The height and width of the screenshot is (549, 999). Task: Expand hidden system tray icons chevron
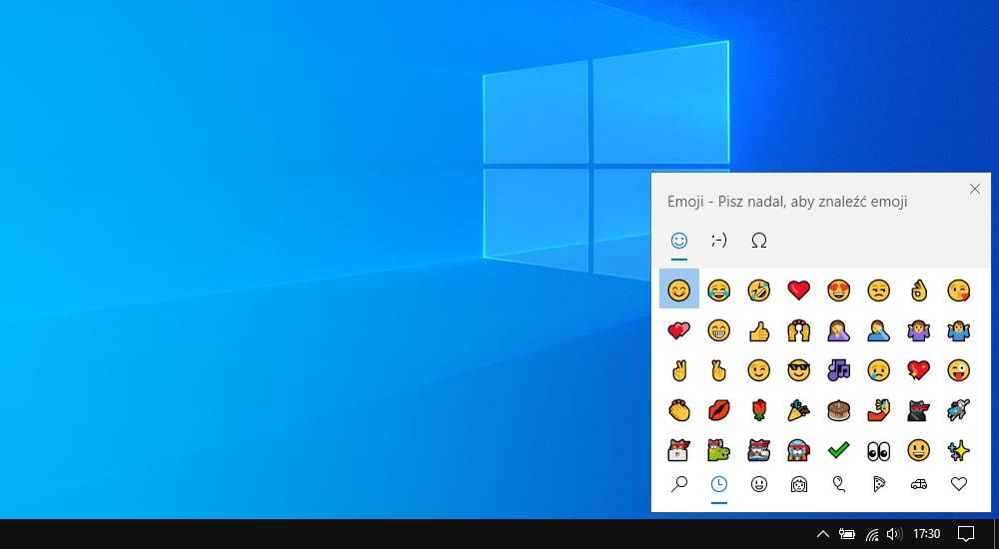pyautogui.click(x=822, y=534)
